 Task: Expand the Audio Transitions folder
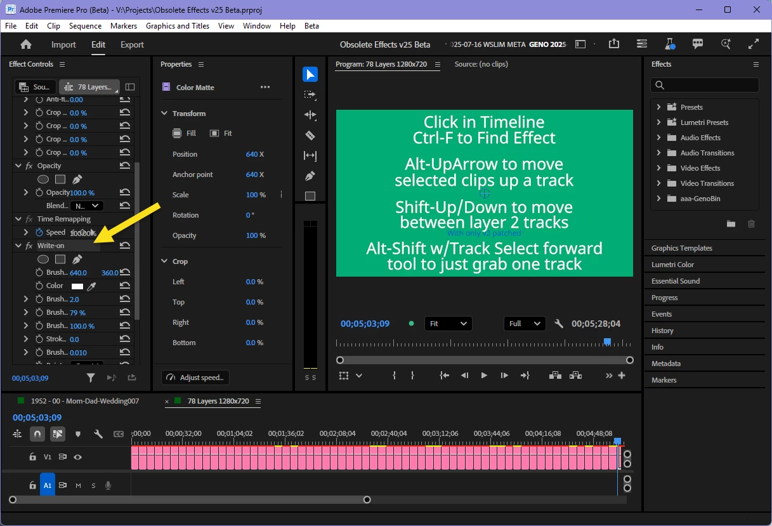pyautogui.click(x=658, y=153)
